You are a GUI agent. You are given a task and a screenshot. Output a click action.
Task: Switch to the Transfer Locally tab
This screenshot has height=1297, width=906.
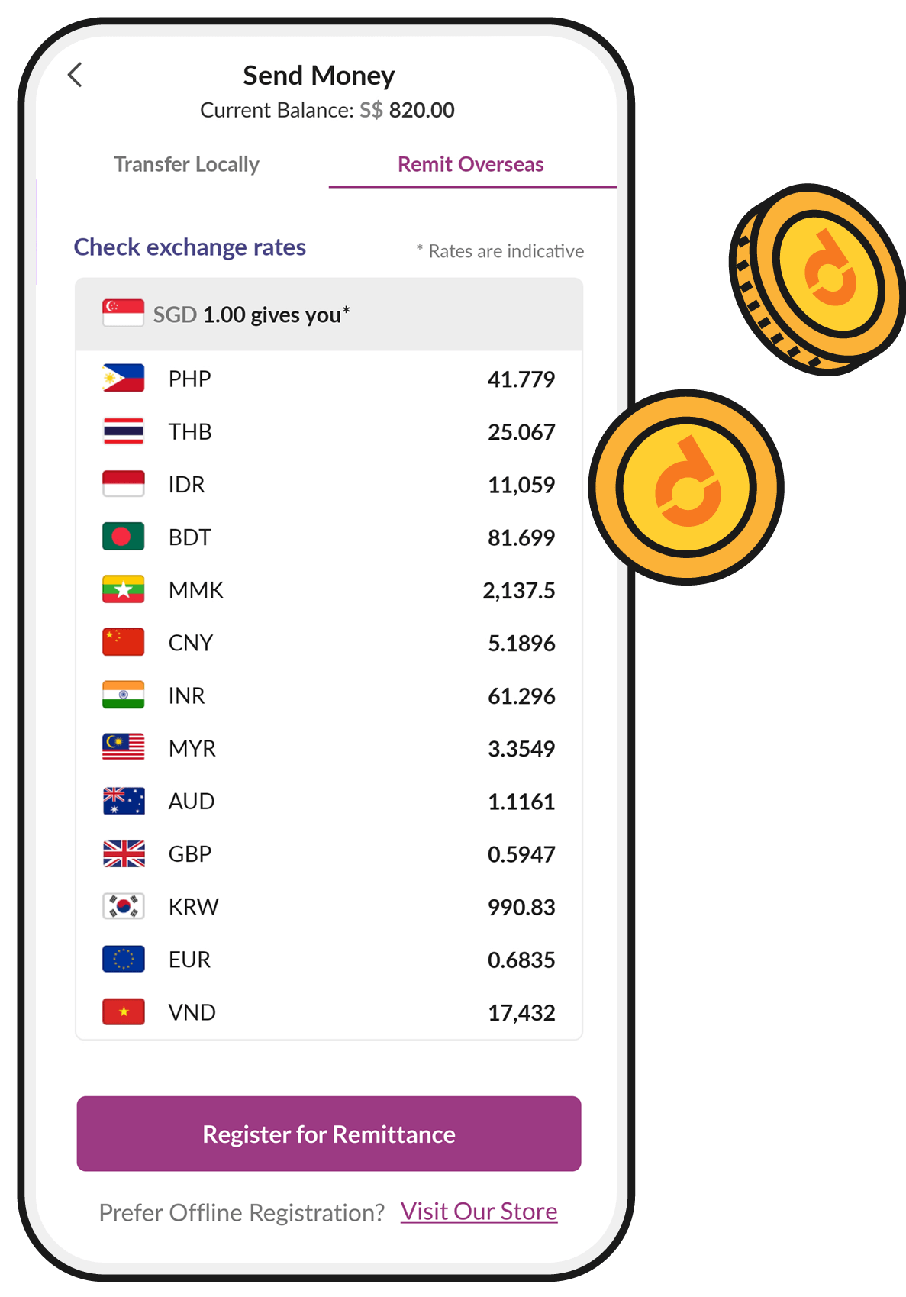[186, 164]
